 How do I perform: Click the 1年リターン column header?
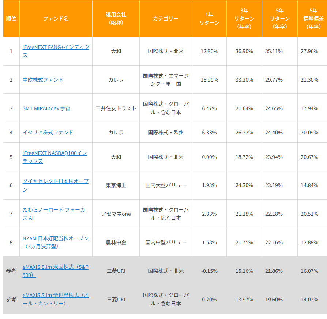209,19
